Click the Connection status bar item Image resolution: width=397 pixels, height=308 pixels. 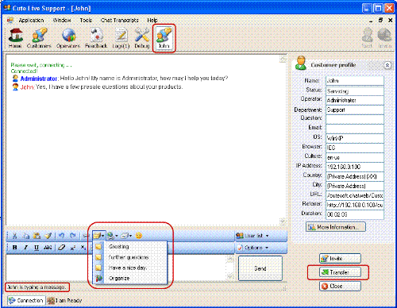pos(26,301)
